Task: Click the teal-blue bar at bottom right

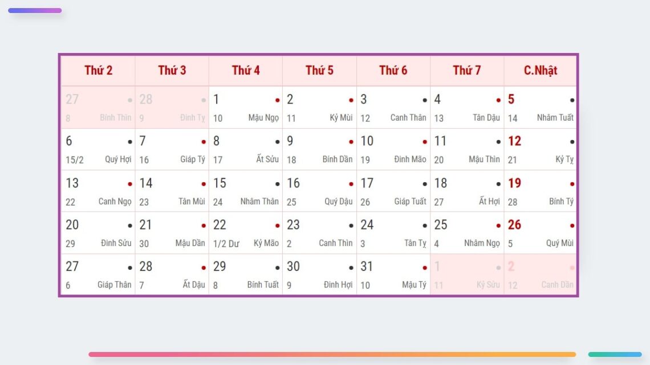Action: (x=615, y=354)
